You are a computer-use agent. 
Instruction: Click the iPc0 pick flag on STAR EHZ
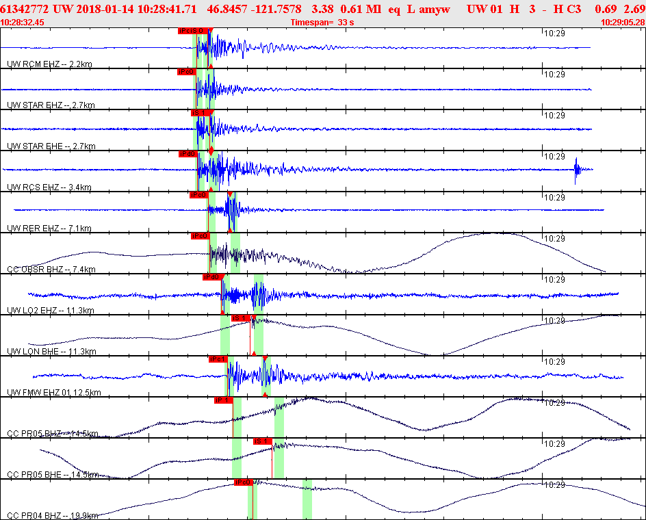pyautogui.click(x=188, y=70)
